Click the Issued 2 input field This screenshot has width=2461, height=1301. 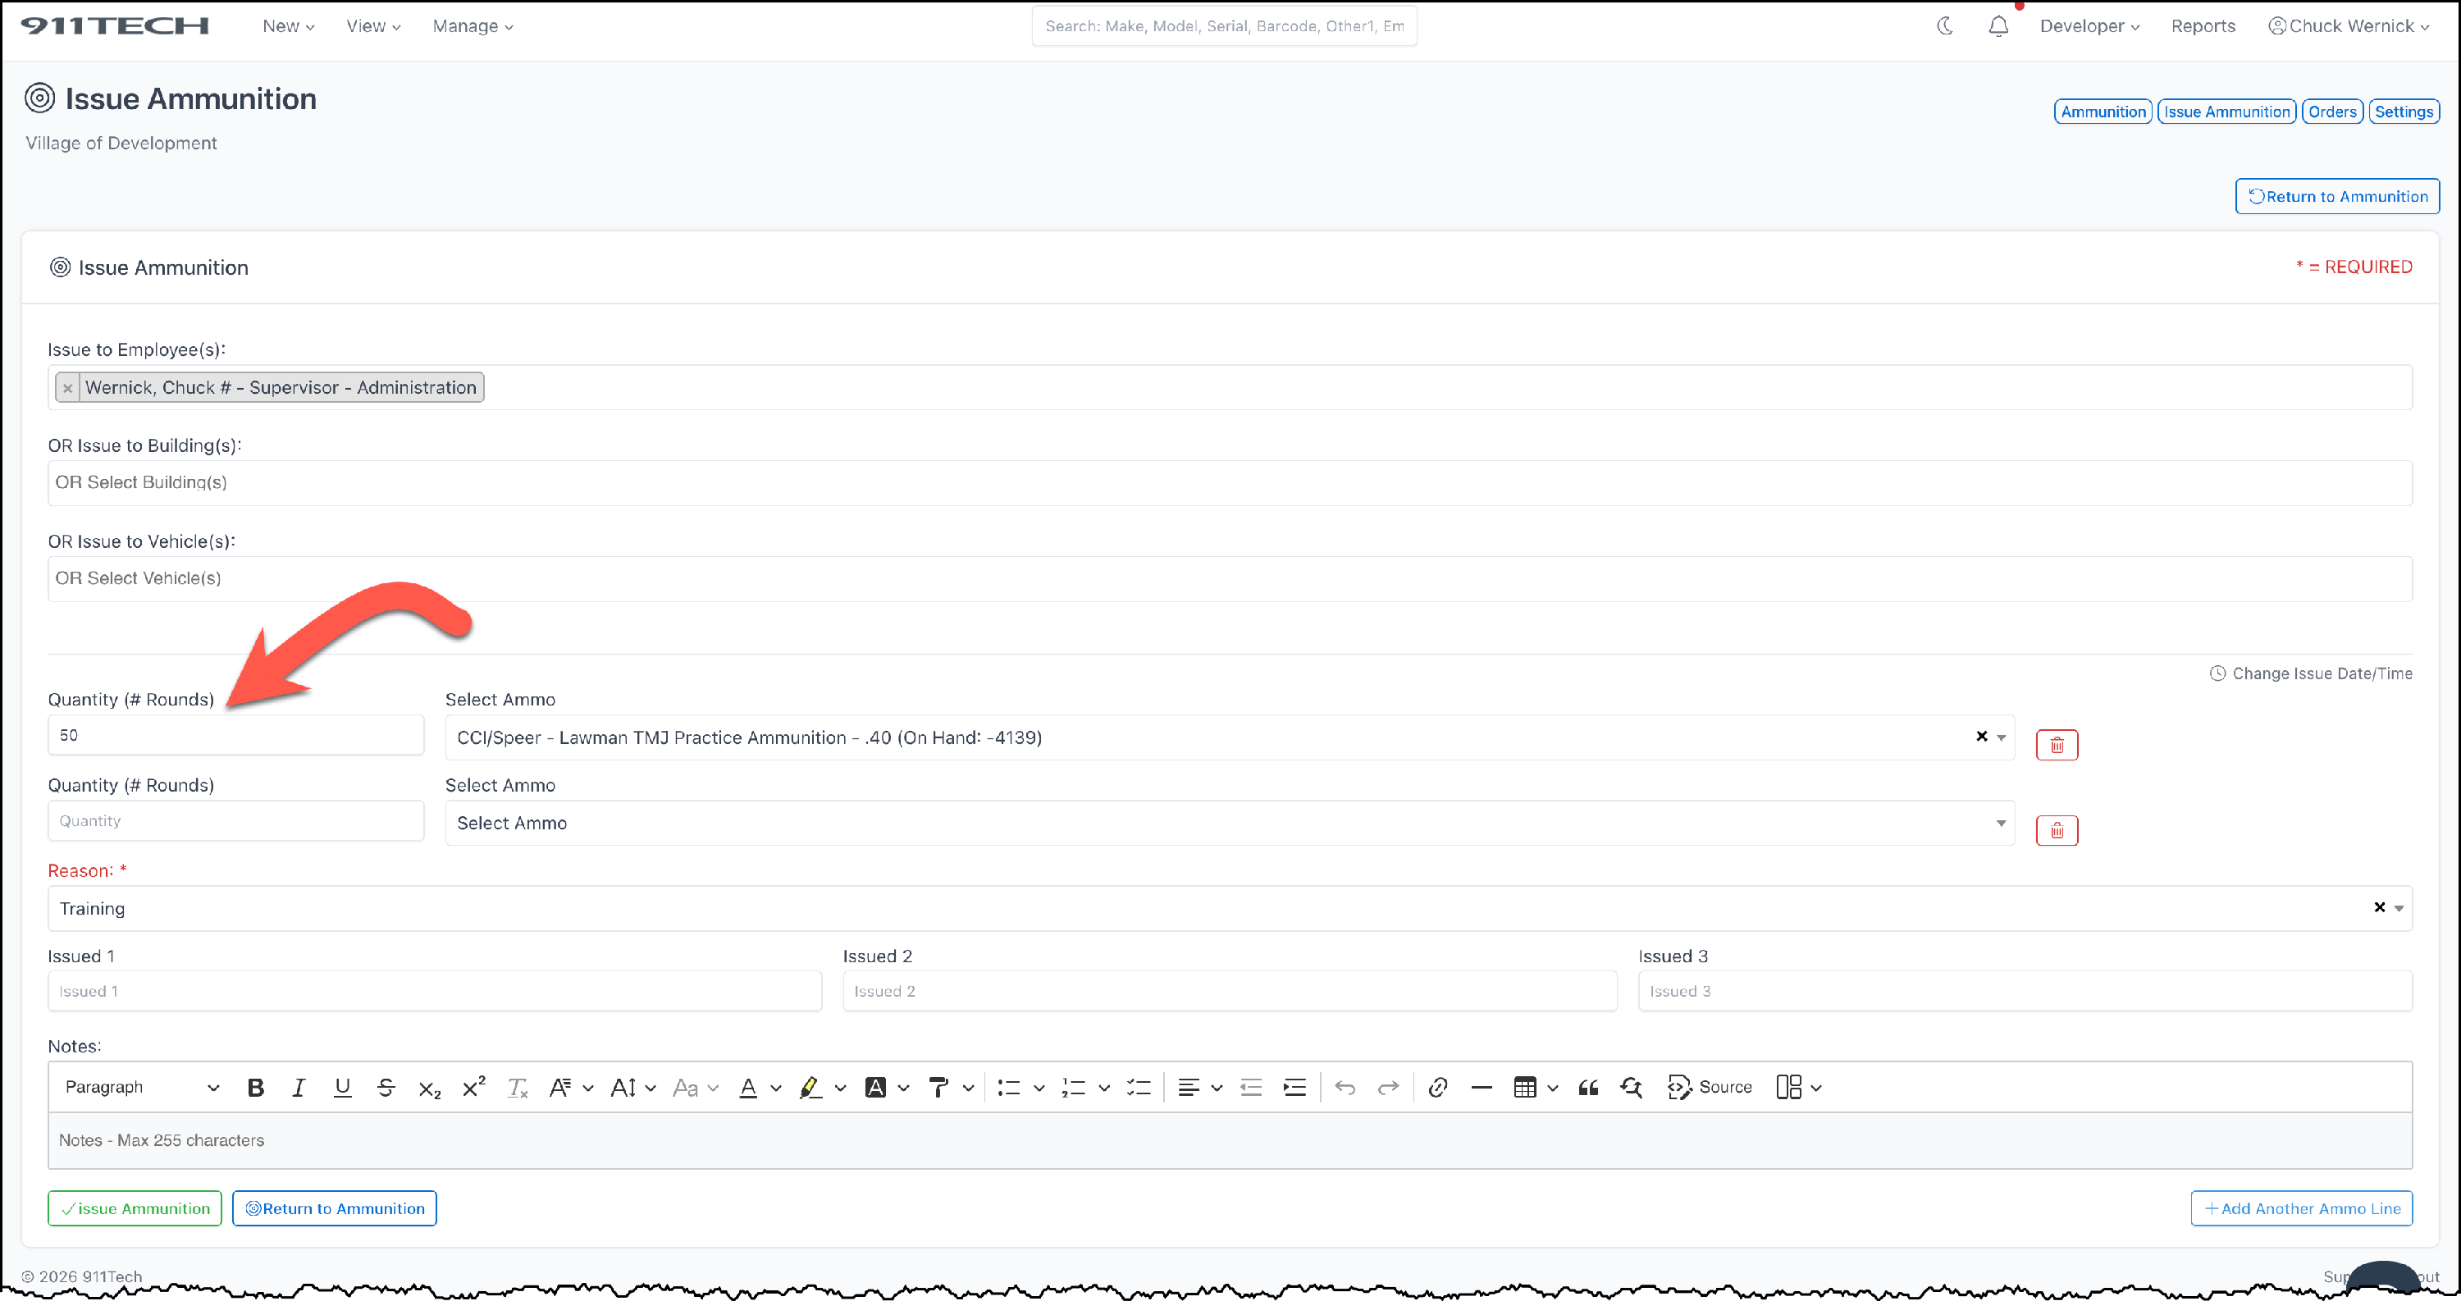[1229, 992]
